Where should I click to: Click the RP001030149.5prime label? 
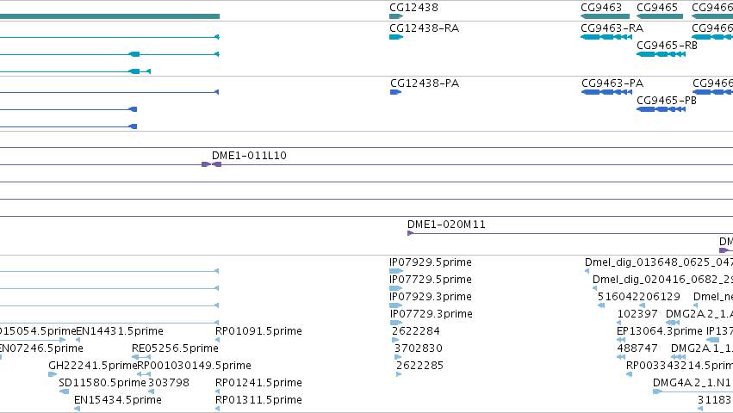pyautogui.click(x=194, y=366)
